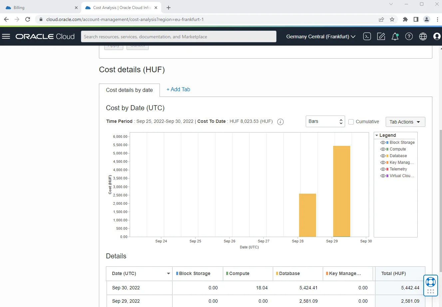The height and width of the screenshot is (307, 442).
Task: Open the user profile avatar menu
Action: [437, 37]
